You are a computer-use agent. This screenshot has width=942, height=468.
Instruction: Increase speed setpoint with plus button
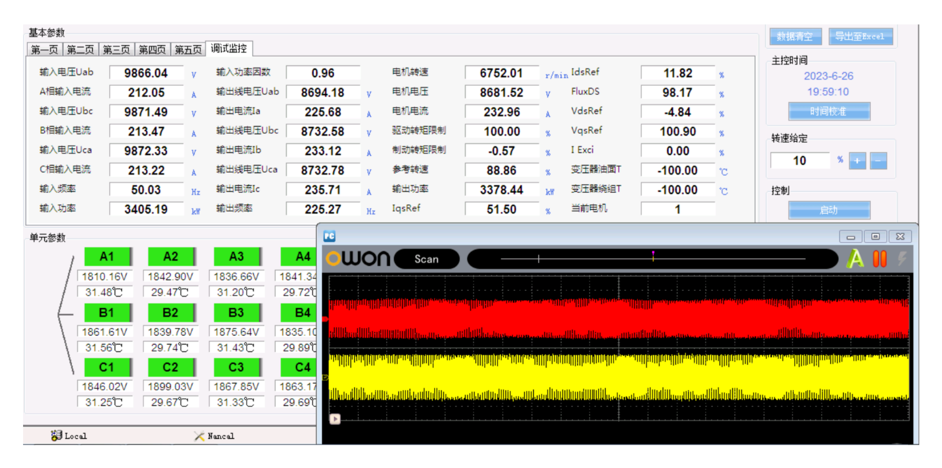[857, 161]
